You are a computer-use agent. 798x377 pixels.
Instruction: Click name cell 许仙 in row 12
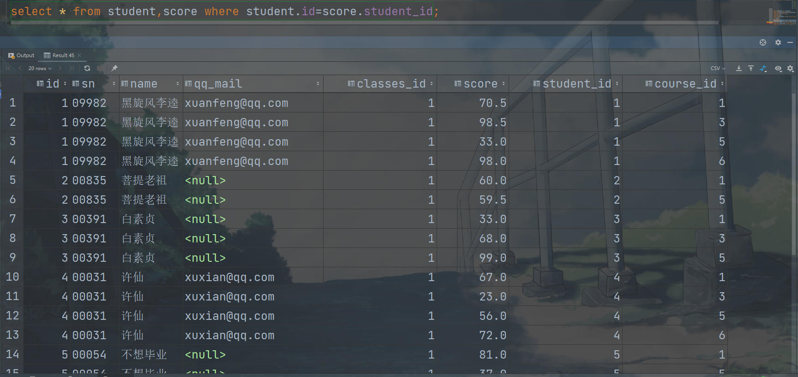pos(150,316)
